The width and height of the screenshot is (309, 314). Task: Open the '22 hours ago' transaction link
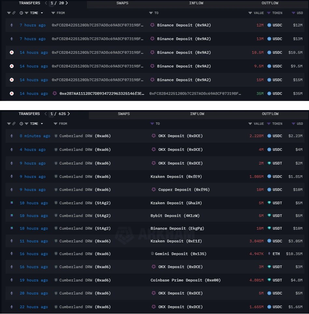click(34, 307)
